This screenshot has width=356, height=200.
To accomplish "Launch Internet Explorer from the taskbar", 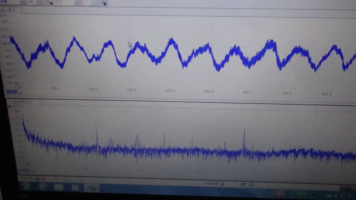I will pos(43,186).
